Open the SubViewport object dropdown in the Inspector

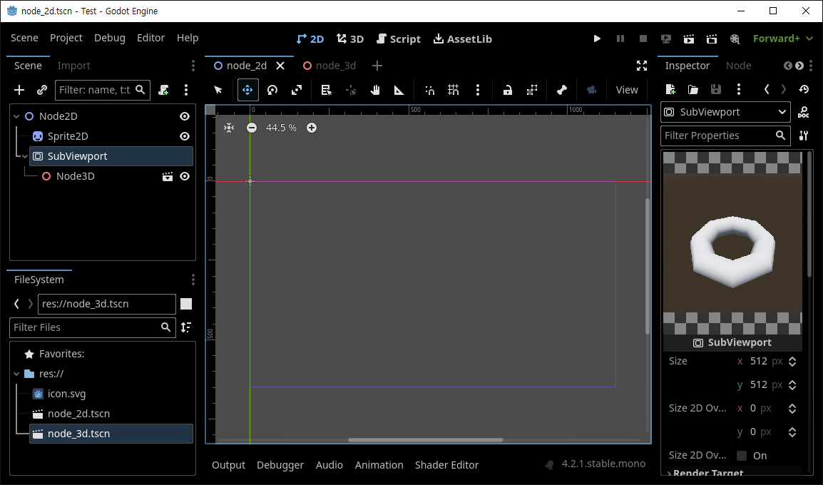[x=726, y=112]
